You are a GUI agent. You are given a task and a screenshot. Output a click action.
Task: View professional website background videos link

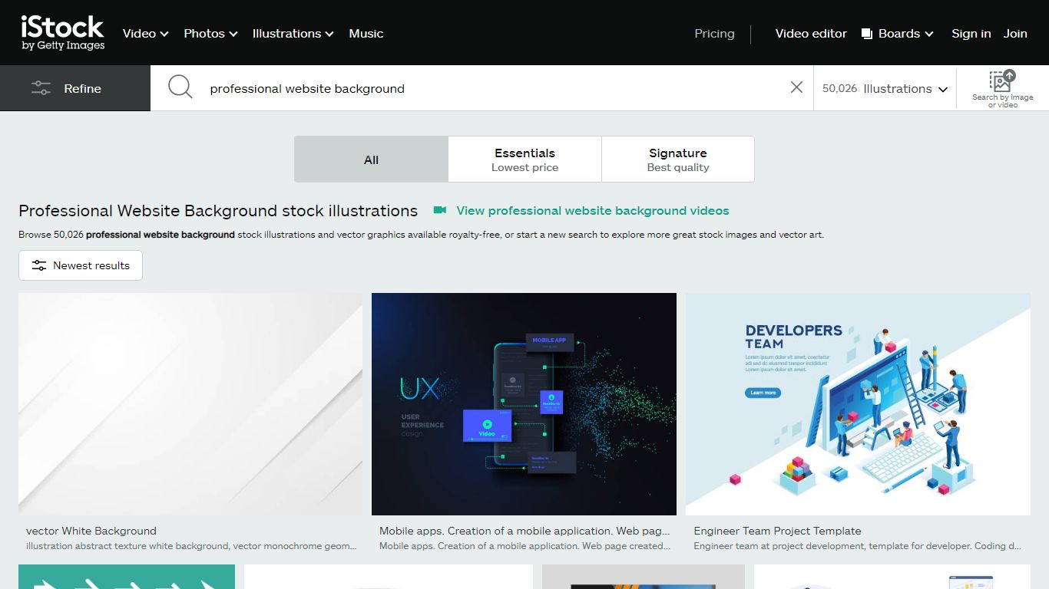tap(592, 210)
